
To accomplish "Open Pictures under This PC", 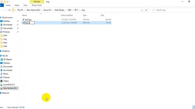I will point(6,78).
